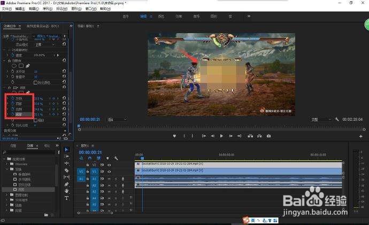Select the Slip tool
This screenshot has width=369, height=225.
pos(66,177)
